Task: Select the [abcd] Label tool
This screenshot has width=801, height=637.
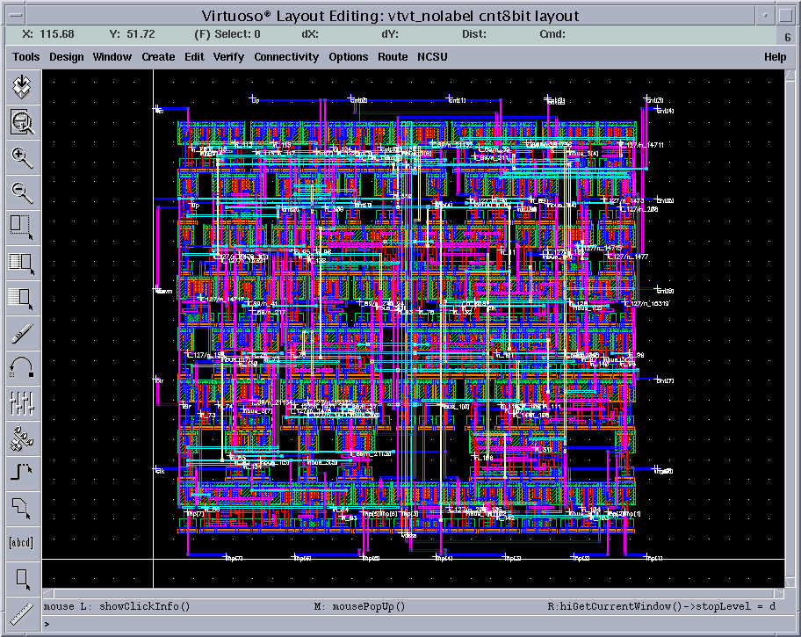Action: coord(22,542)
